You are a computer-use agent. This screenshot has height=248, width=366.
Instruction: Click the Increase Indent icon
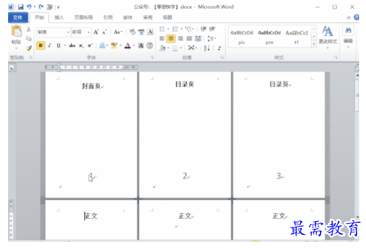coord(212,29)
